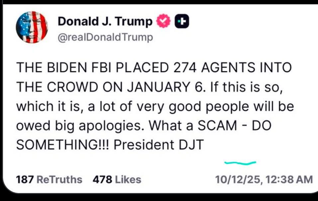Viewport: 318px width, 201px height.
Task: Open the flag-painted profile avatar
Action: pyautogui.click(x=32, y=27)
